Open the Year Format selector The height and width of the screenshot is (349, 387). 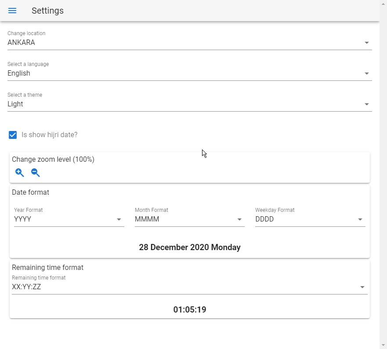[66, 219]
